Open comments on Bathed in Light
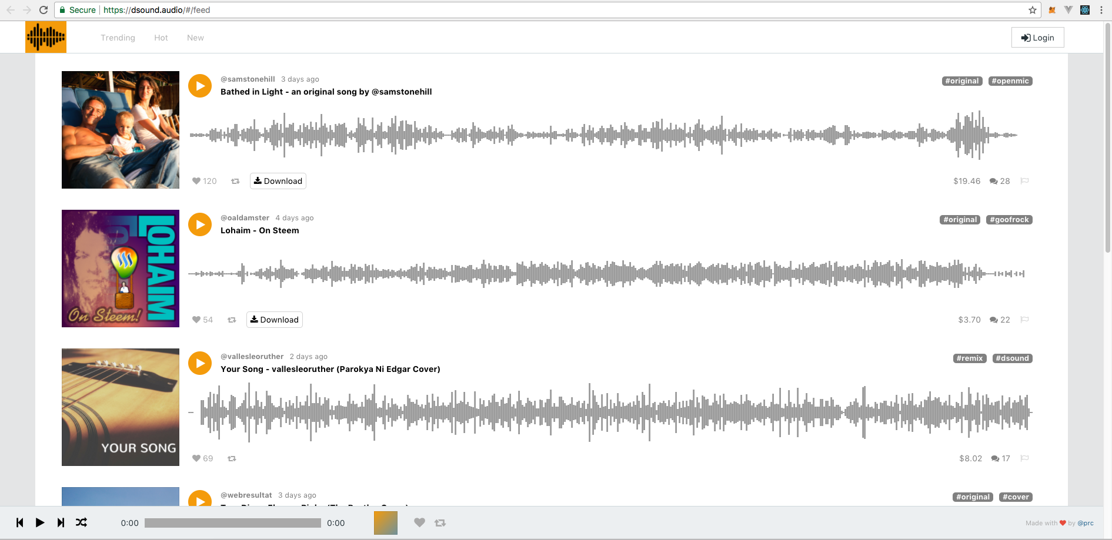This screenshot has height=540, width=1112. click(x=1000, y=181)
